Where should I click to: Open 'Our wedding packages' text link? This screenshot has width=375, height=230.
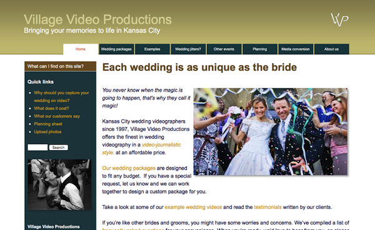point(129,168)
